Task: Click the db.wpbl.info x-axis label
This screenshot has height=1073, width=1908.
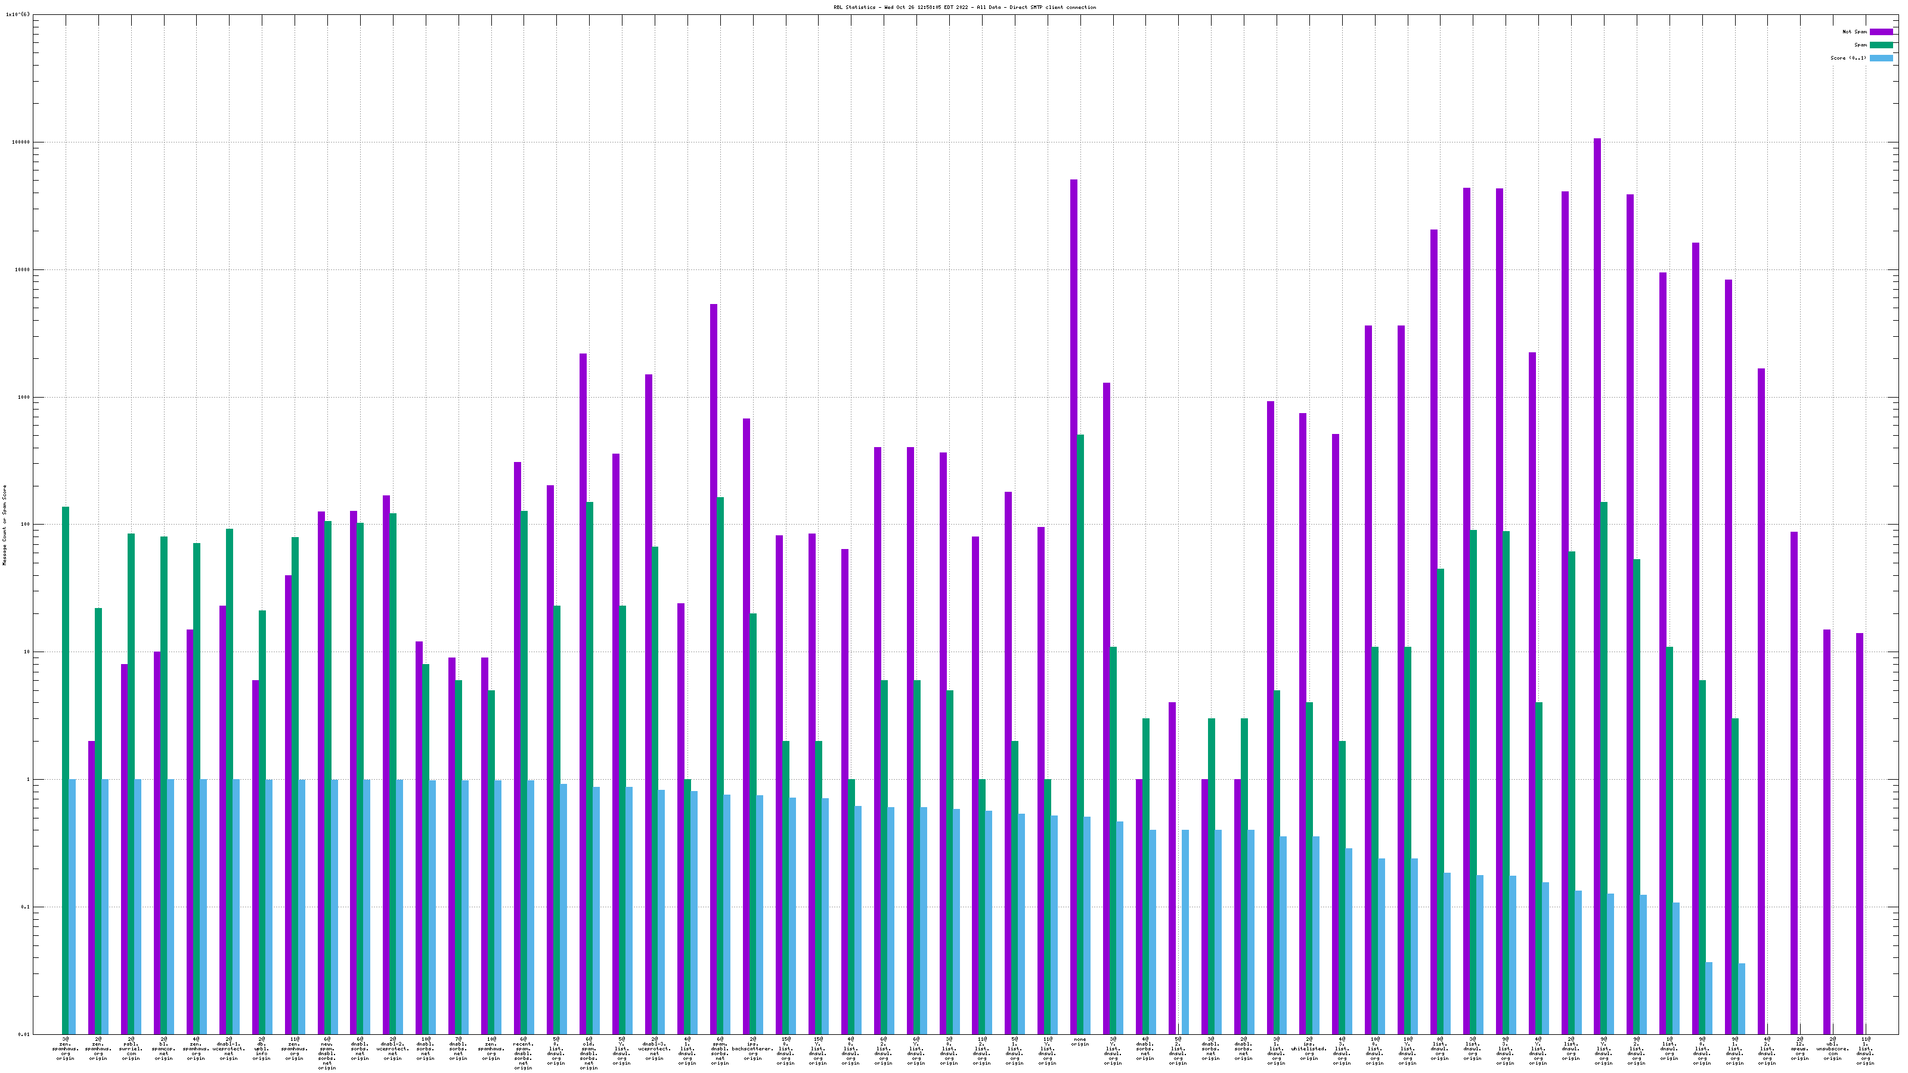Action: [262, 1049]
